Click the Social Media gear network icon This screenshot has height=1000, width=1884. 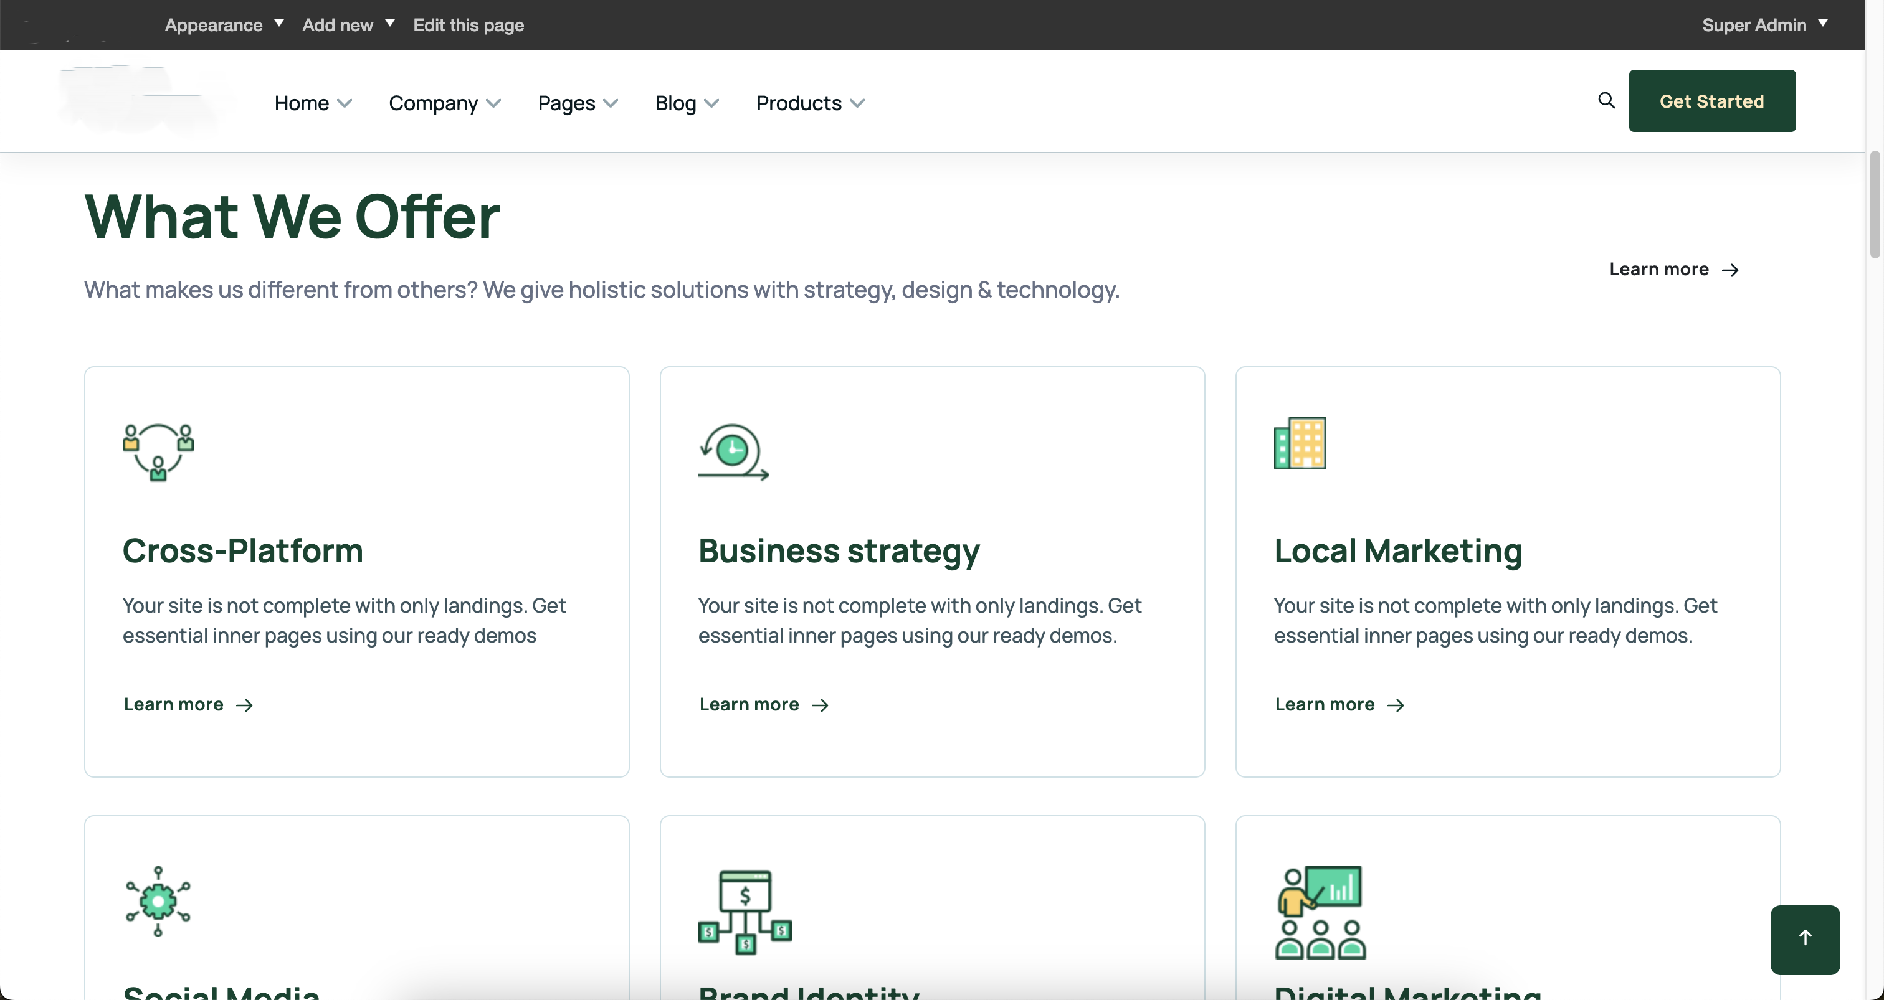[158, 902]
